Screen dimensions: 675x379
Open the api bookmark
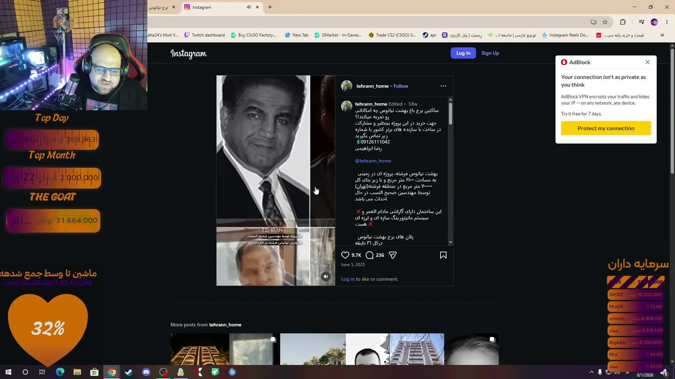pos(429,35)
